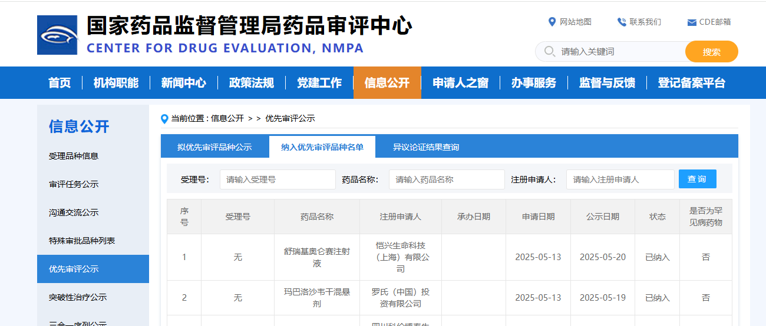Click the CDE mailbox envelope icon

tap(692, 22)
